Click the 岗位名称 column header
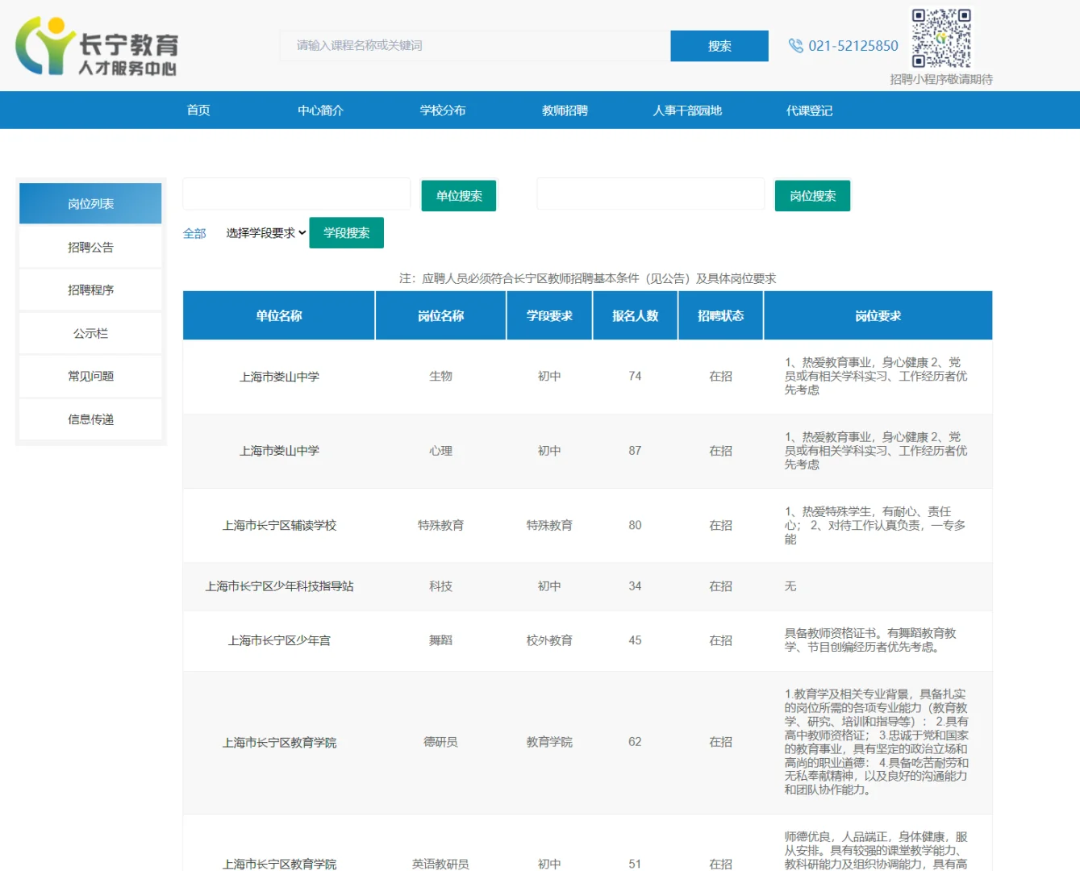This screenshot has height=871, width=1080. [x=440, y=315]
